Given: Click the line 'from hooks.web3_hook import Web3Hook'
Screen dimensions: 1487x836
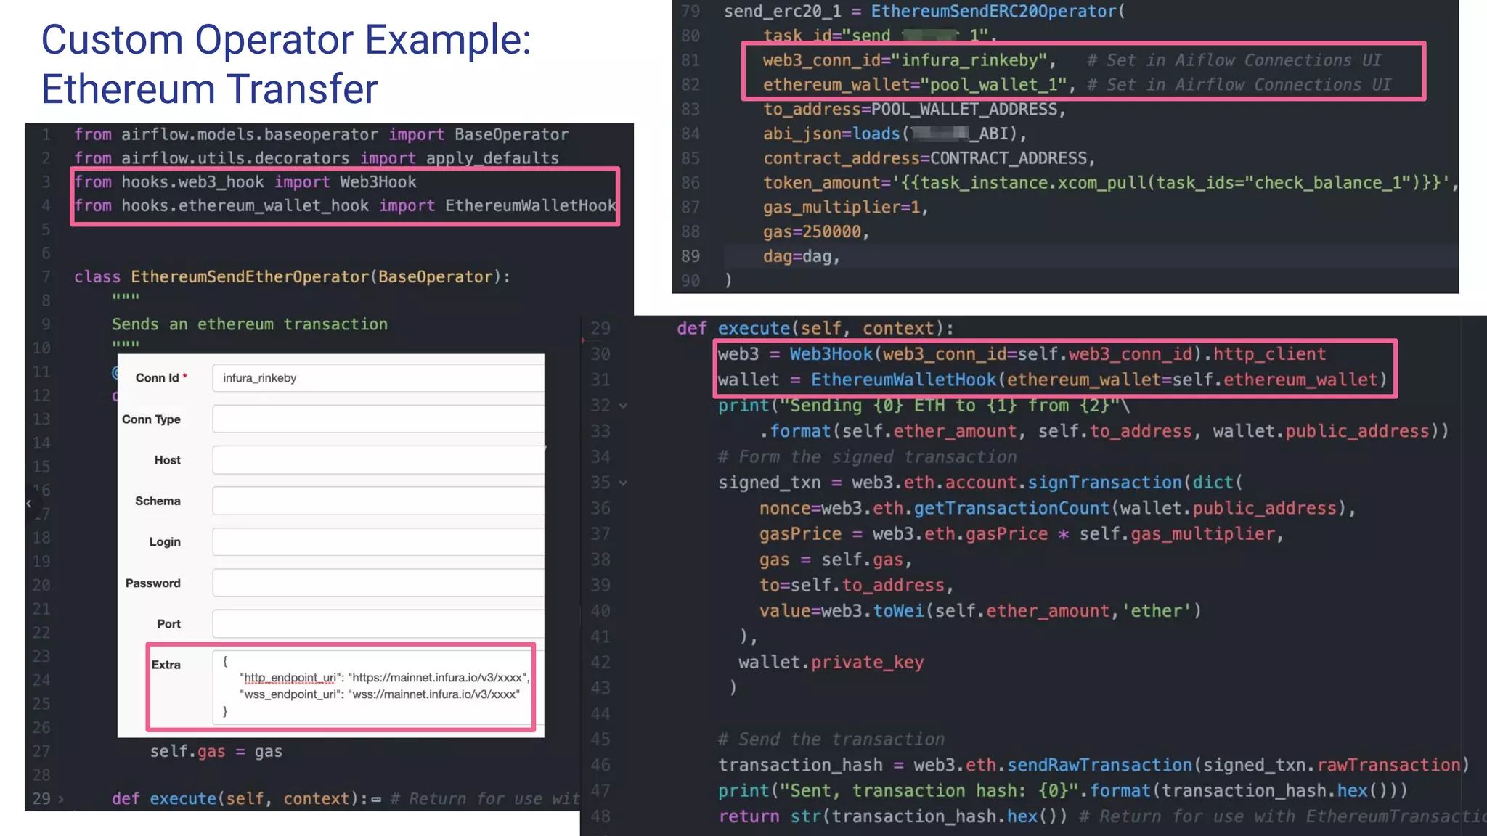Looking at the screenshot, I should (245, 182).
